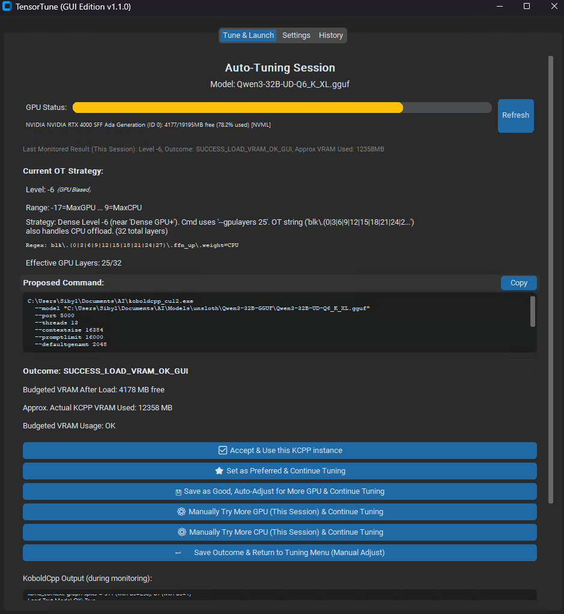Screen dimensions: 564x614
Task: Click the '--defaultgenamt 2048' command line
Action: (71, 344)
